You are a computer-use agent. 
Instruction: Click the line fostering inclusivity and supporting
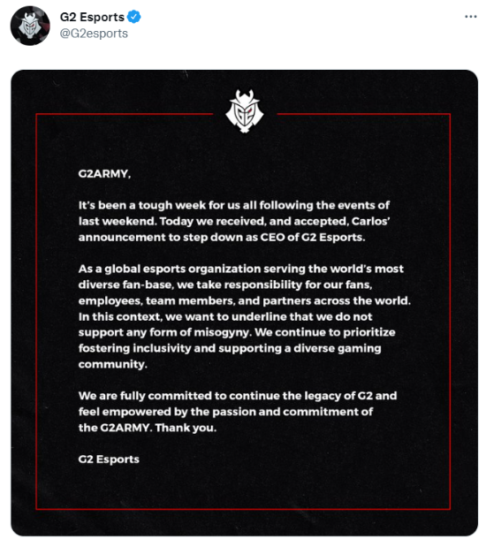230,348
